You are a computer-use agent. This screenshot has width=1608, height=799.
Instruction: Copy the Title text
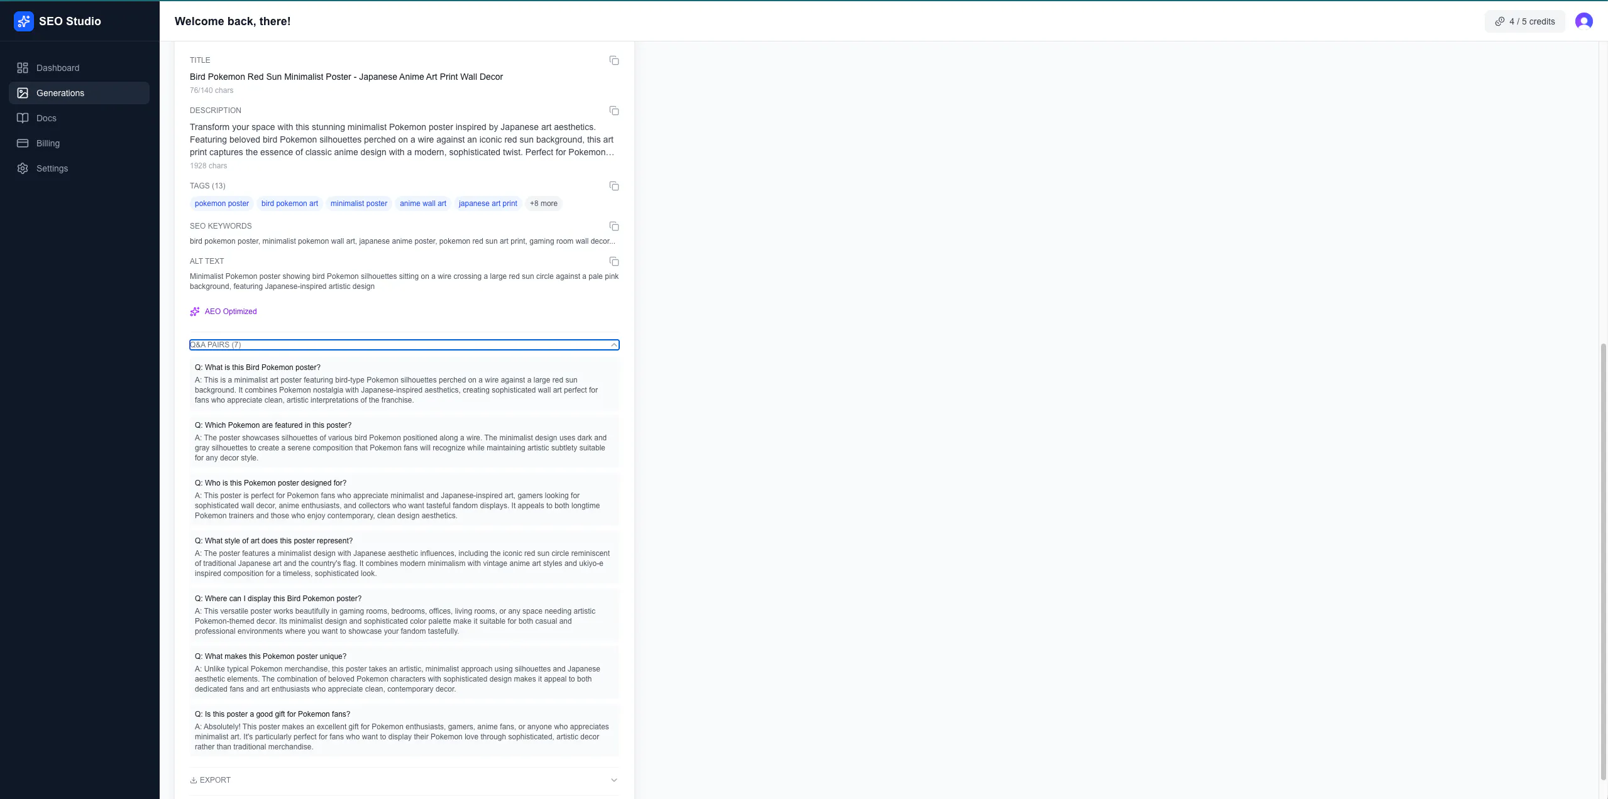614,60
